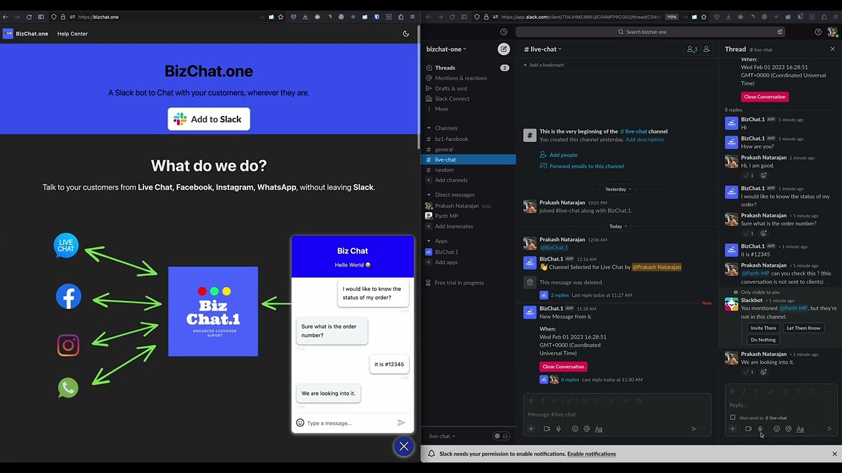This screenshot has width=842, height=473.
Task: Collapse the Direct messages section
Action: 429,194
